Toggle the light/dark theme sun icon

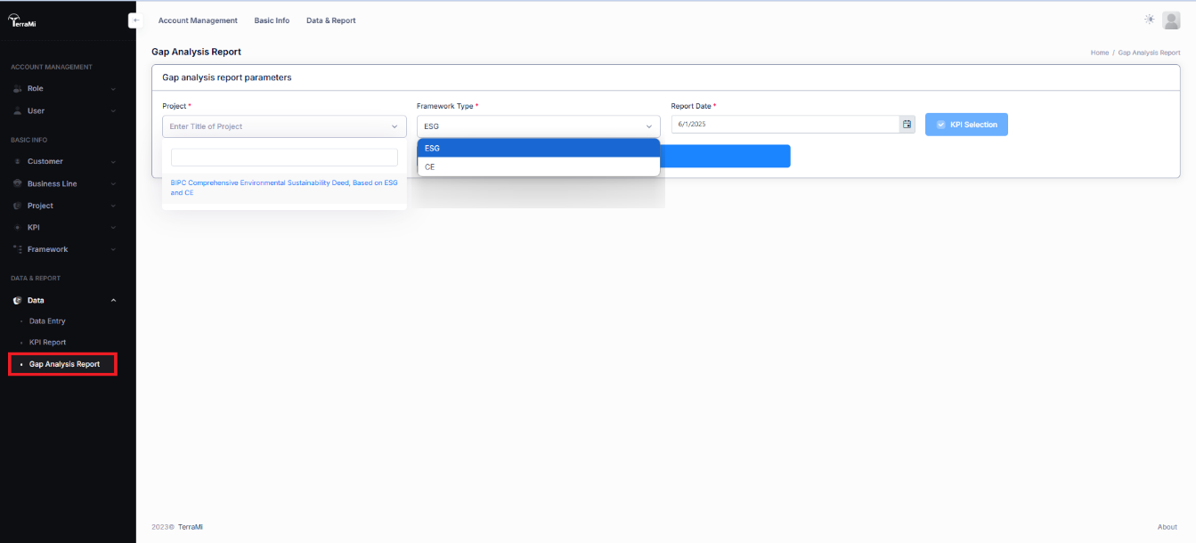(1150, 20)
